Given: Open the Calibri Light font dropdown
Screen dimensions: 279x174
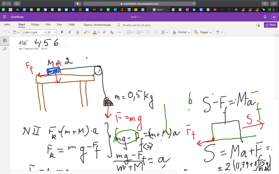Looking at the screenshot, I should pos(34,32).
